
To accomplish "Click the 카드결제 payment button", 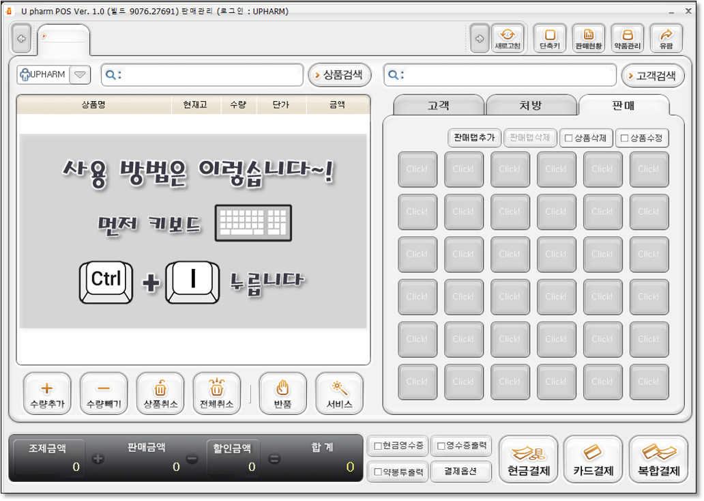I will [593, 460].
